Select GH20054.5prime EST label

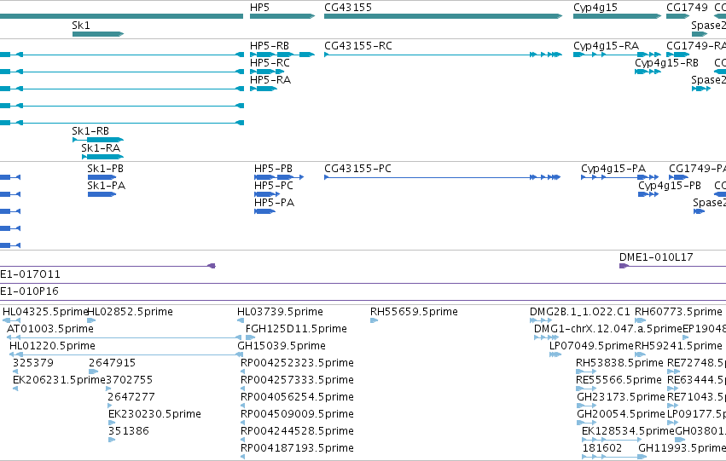click(621, 414)
